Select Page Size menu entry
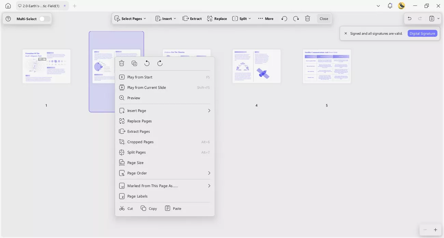444x238 pixels. tap(165, 163)
